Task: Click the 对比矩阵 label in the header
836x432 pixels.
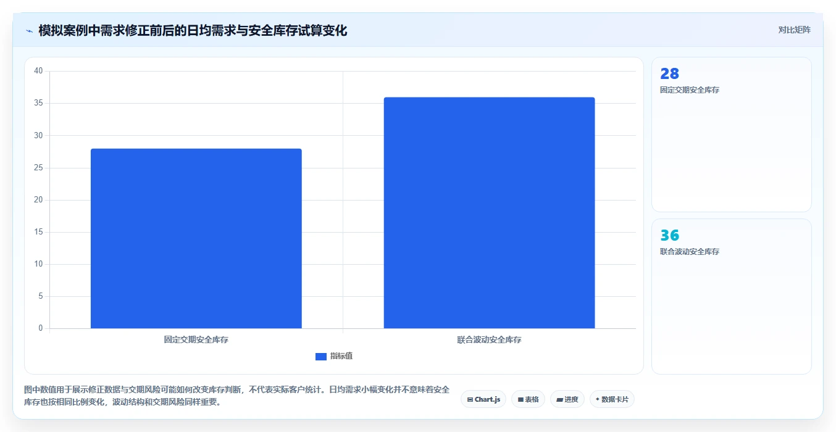Action: [x=794, y=30]
